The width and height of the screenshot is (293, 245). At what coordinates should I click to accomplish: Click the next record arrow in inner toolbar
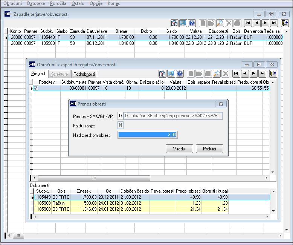[x=253, y=73]
